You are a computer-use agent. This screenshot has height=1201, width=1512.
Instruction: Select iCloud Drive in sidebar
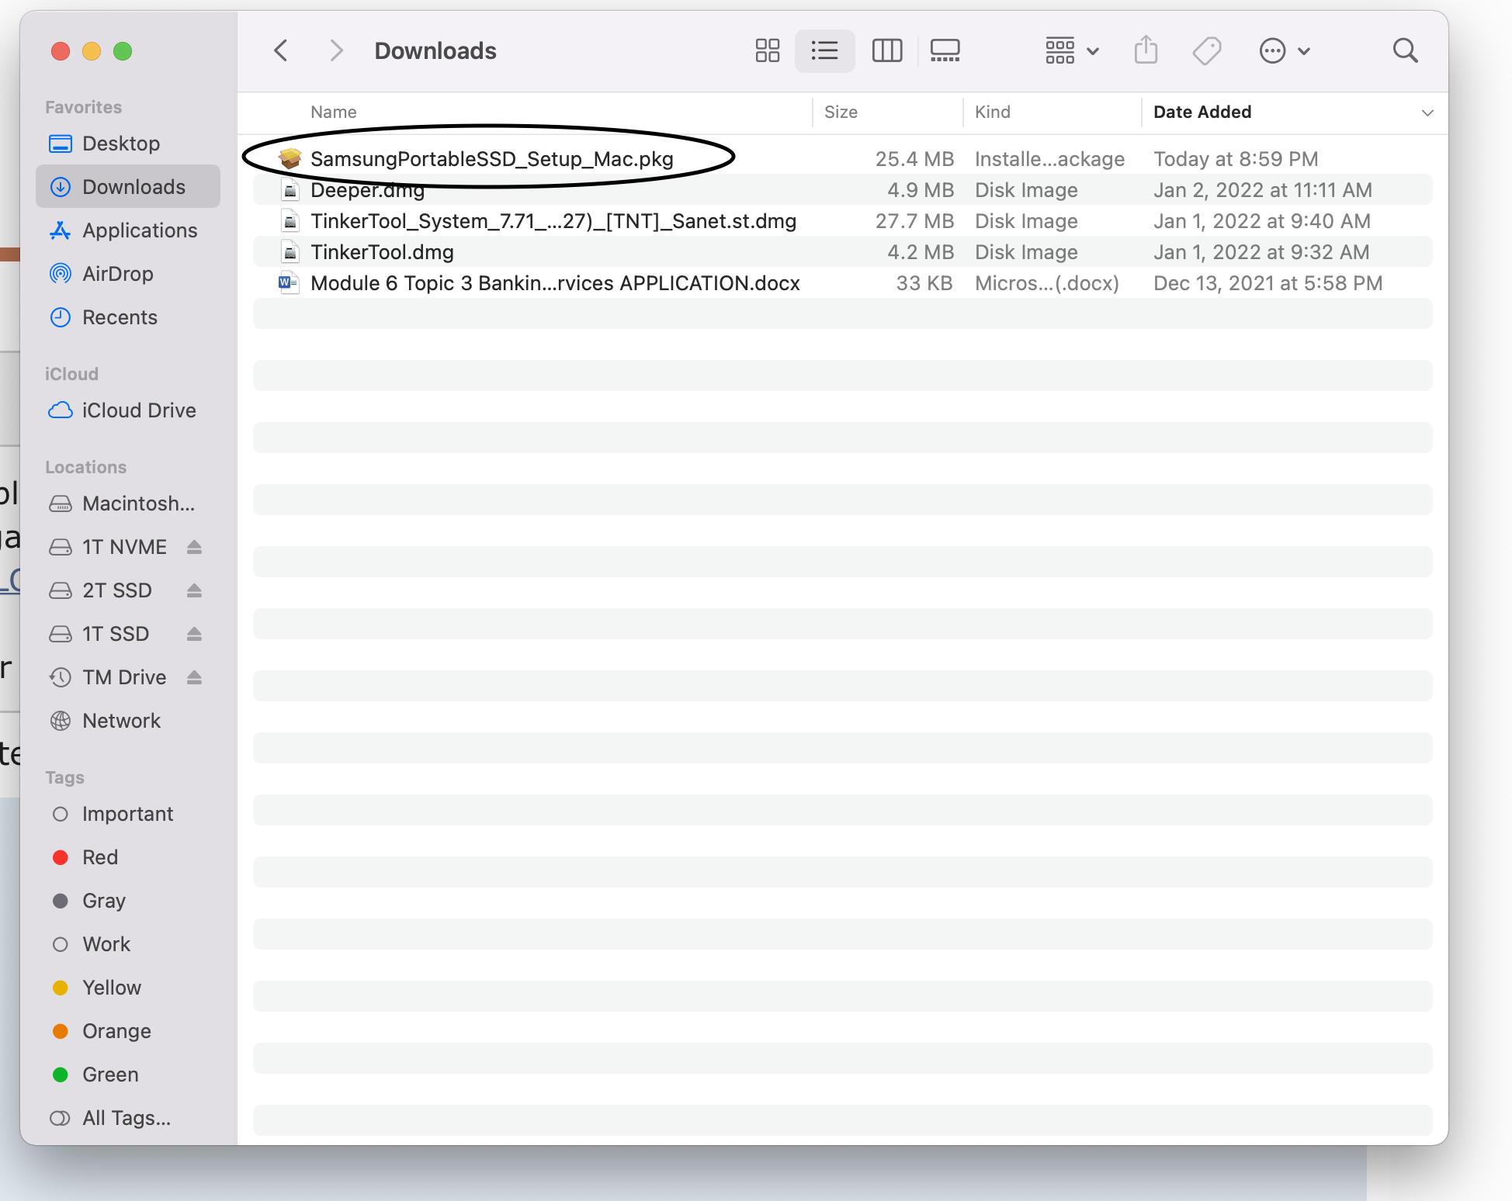tap(138, 410)
